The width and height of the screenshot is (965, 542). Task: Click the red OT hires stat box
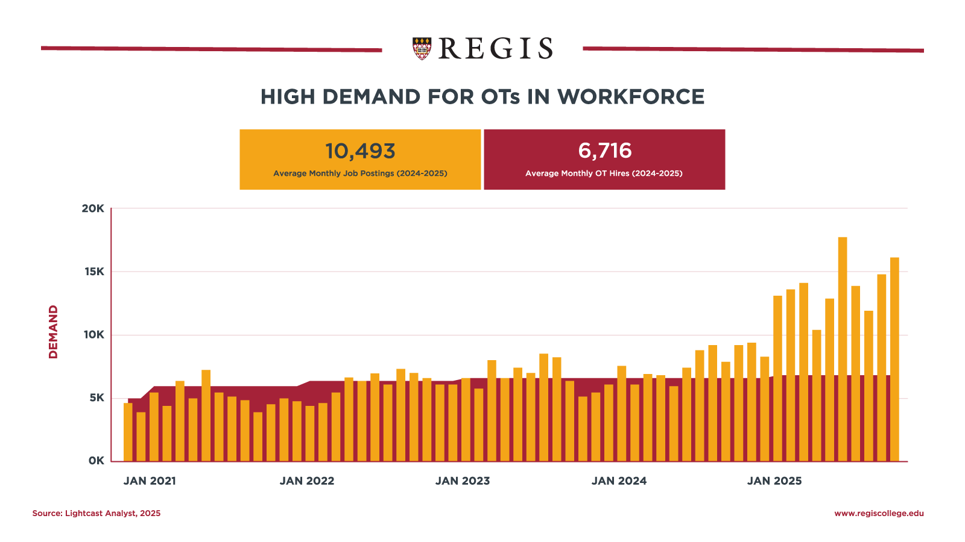pos(603,160)
